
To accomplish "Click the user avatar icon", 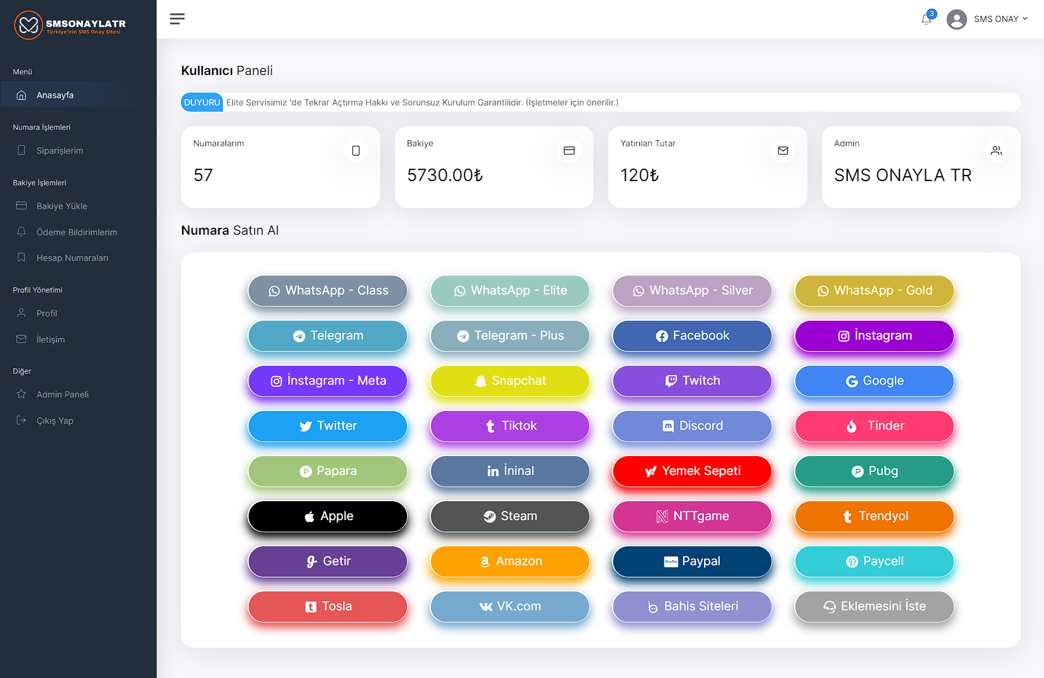I will click(x=957, y=19).
